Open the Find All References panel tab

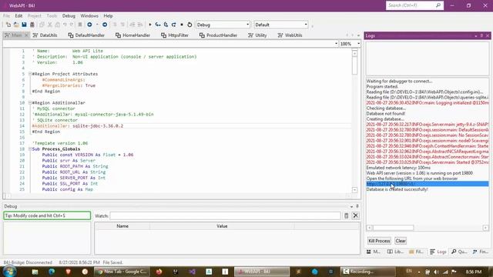(x=481, y=252)
